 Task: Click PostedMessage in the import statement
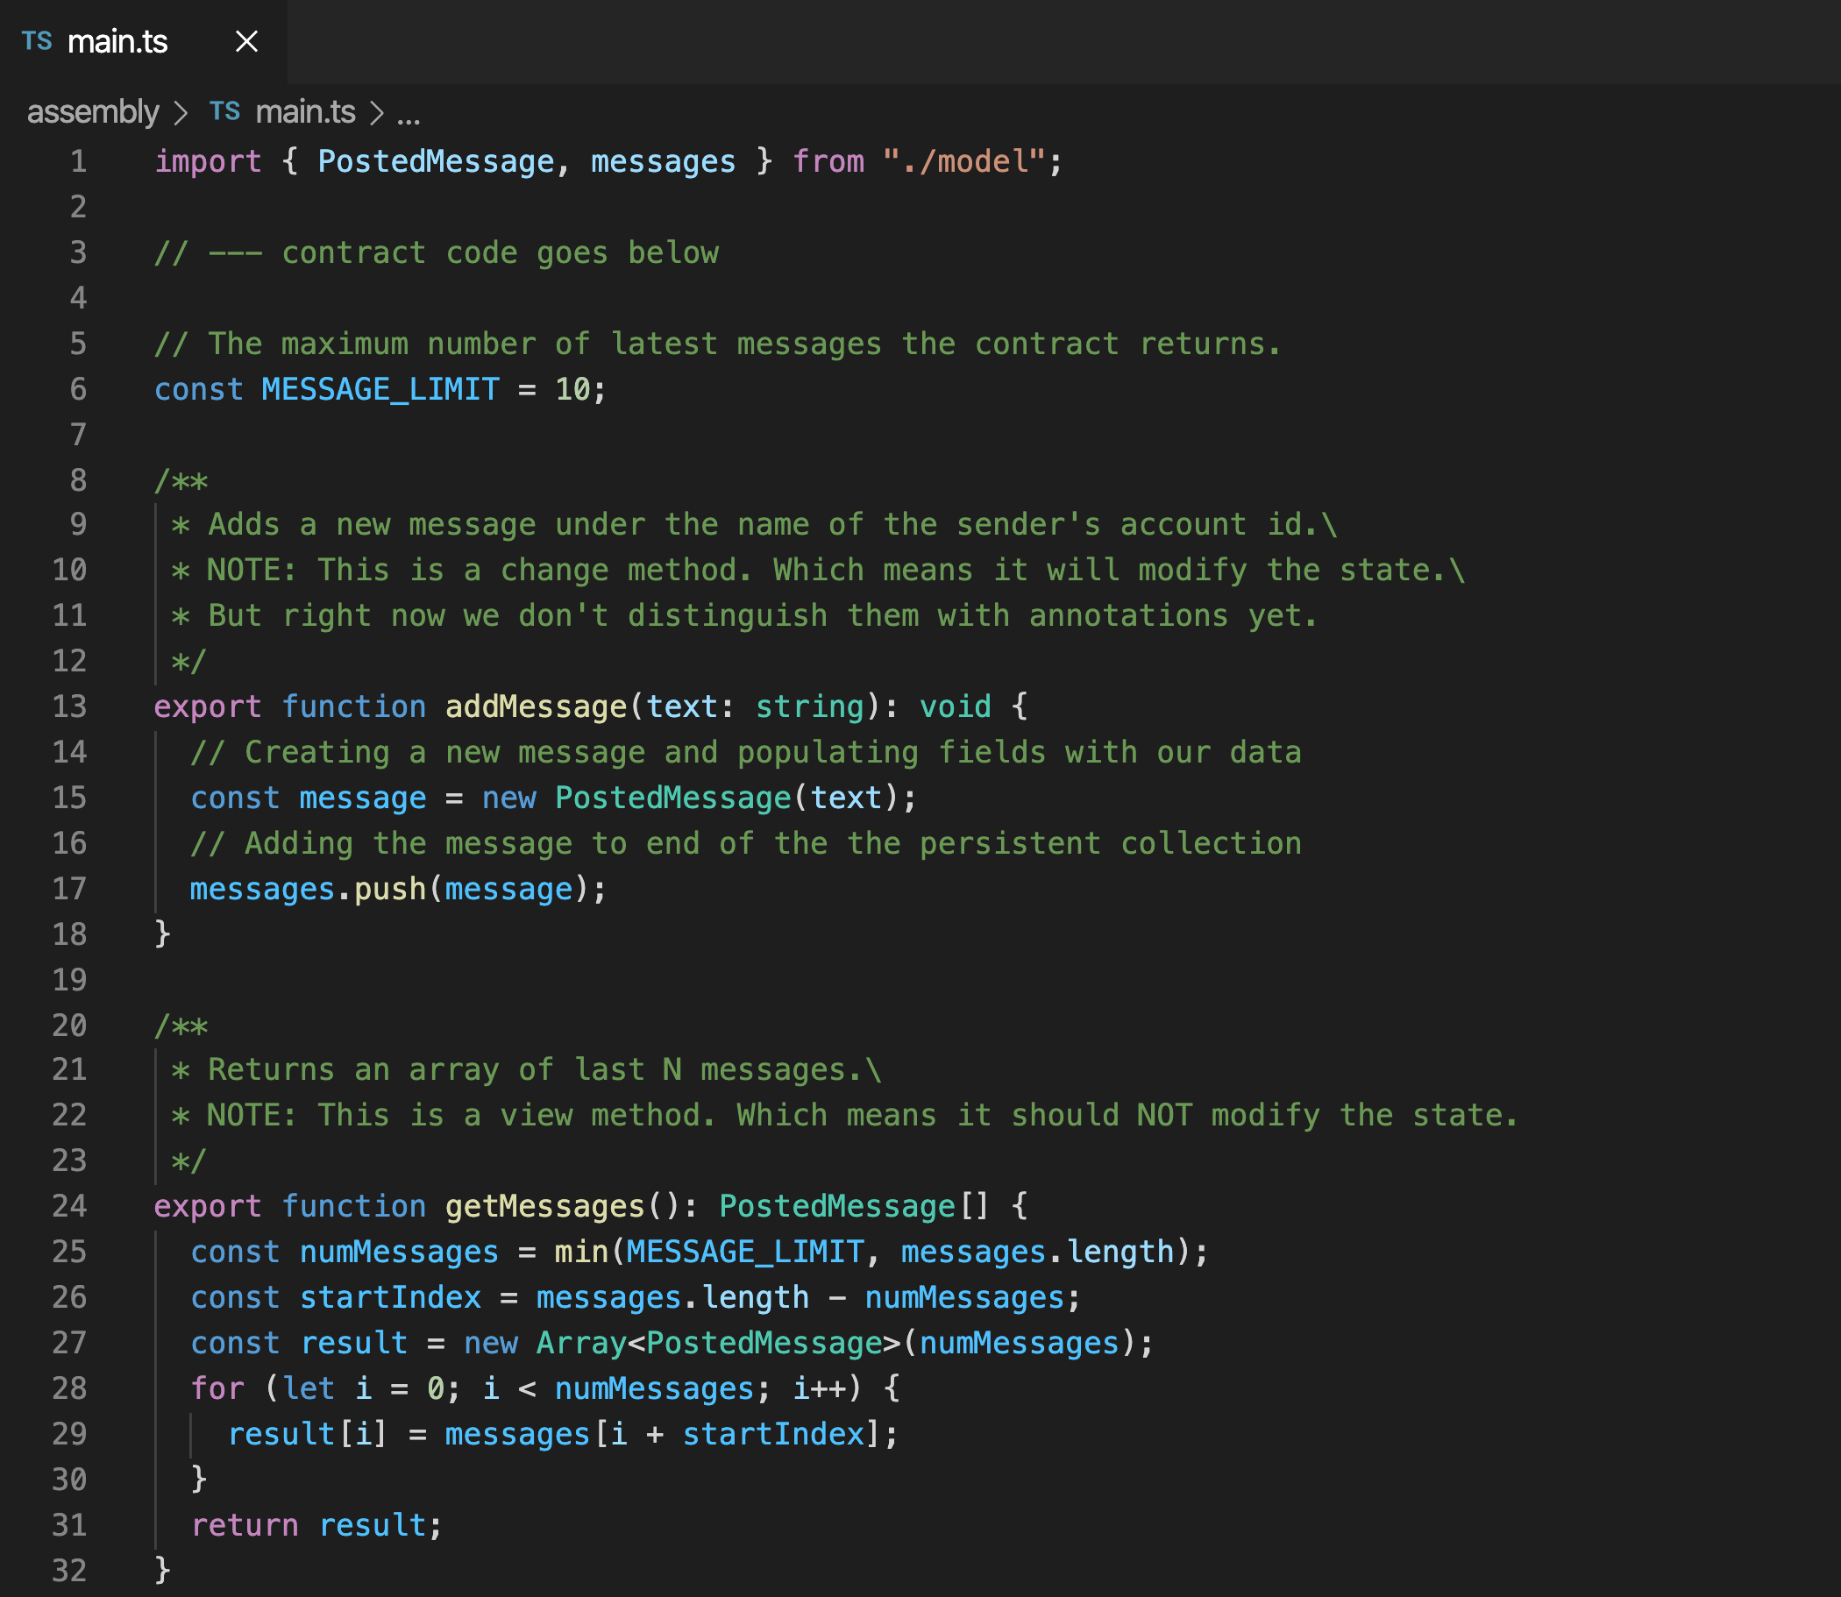(436, 161)
